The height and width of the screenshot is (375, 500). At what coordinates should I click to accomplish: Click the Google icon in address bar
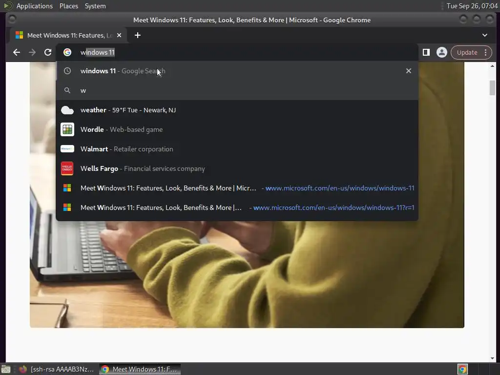(x=67, y=52)
